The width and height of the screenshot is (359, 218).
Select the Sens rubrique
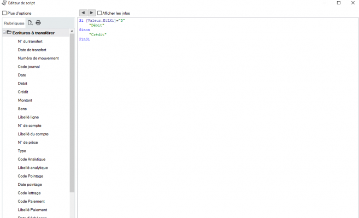pyautogui.click(x=22, y=109)
